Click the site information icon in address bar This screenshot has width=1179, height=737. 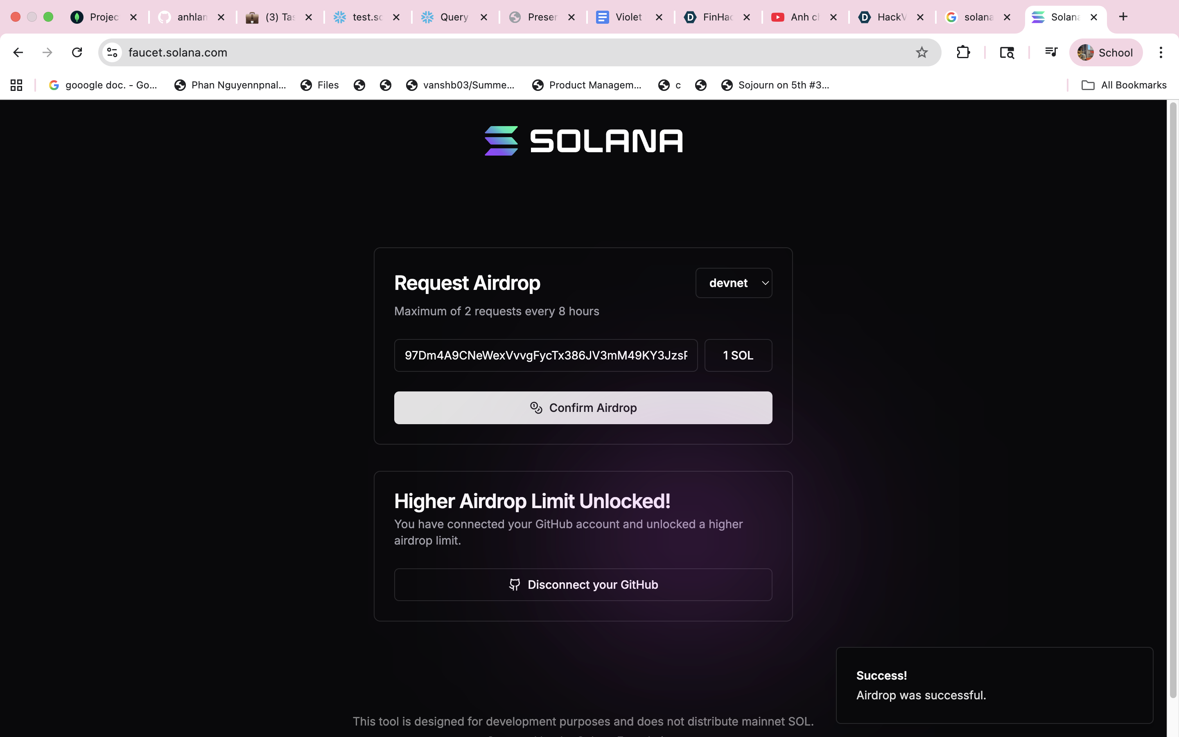click(113, 52)
